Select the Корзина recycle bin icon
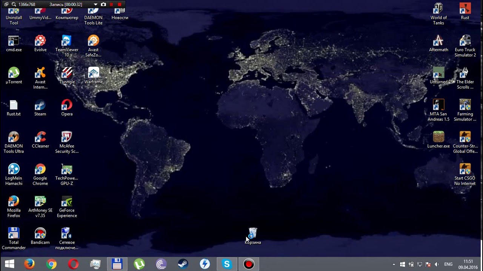Viewport: 483px width, 271px height. 253,236
